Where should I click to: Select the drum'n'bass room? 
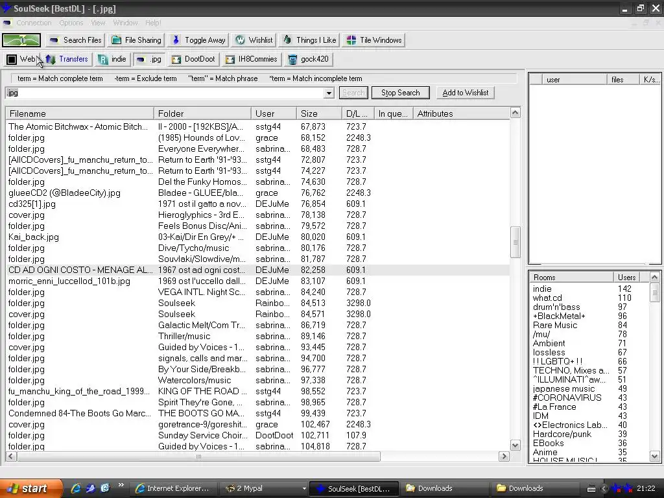point(589,307)
